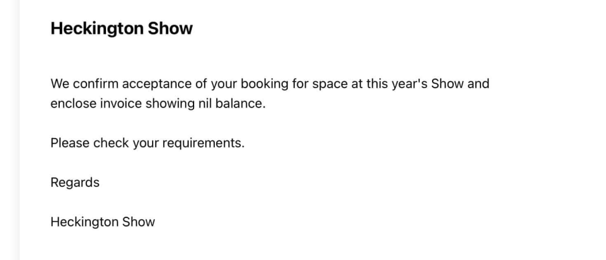Click the "enclose invoice showing nil balance" line
606x260 pixels.
point(158,103)
